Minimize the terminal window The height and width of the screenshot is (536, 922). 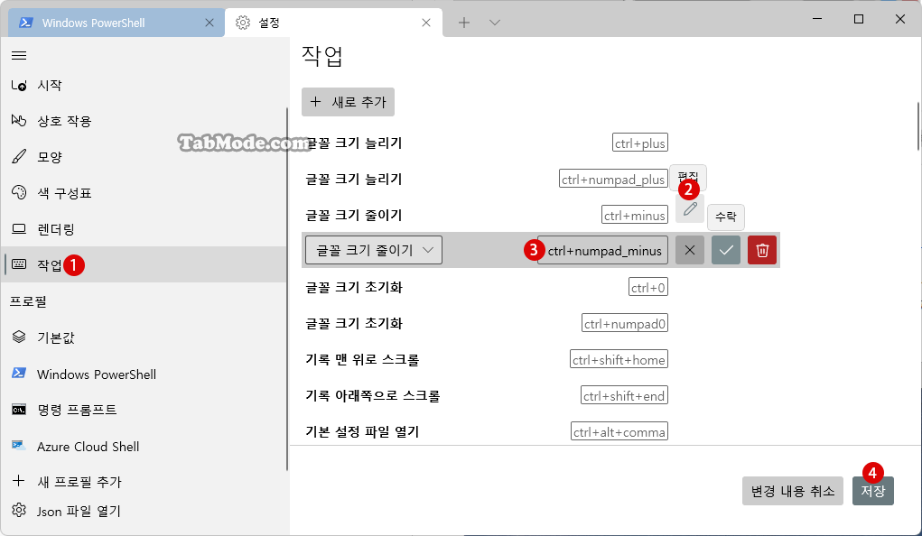click(817, 19)
